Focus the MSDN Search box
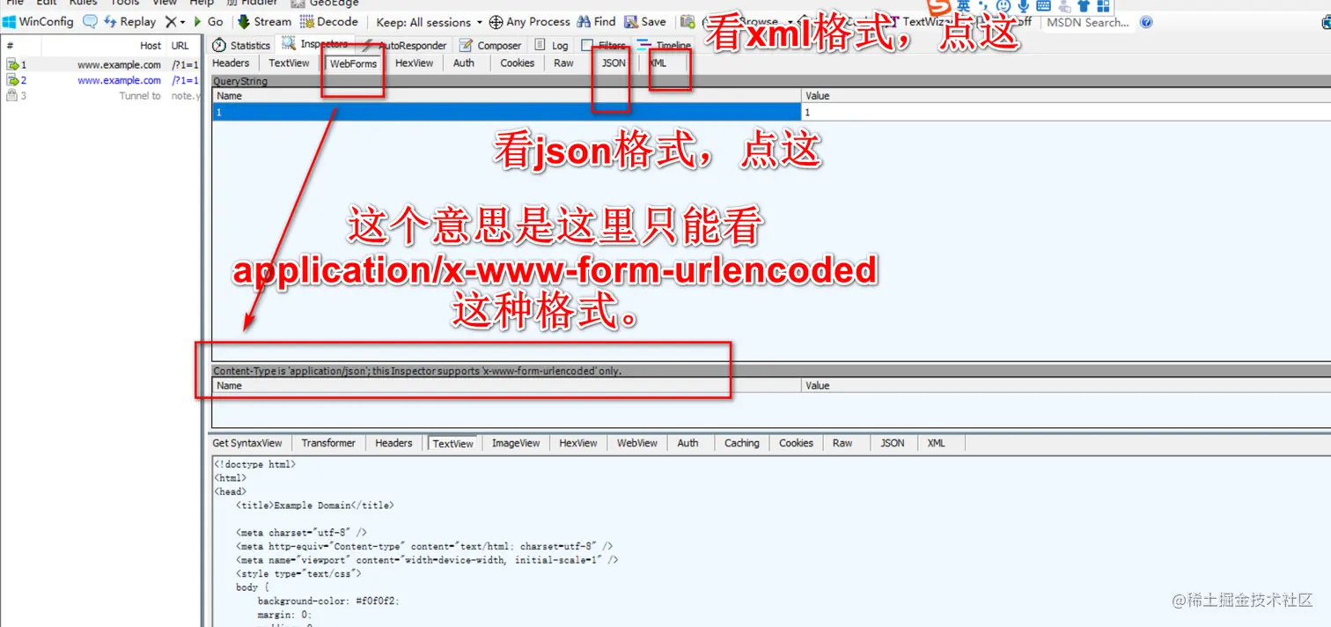The image size is (1331, 627). [x=1088, y=22]
